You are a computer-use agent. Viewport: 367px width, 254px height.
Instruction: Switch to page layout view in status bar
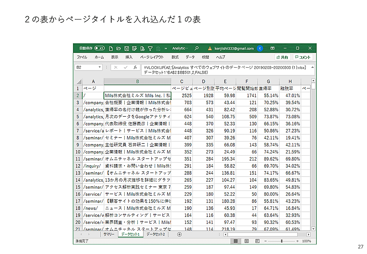click(x=246, y=241)
